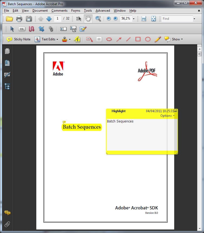Open the Document menu
This screenshot has width=204, height=233.
coord(40,11)
